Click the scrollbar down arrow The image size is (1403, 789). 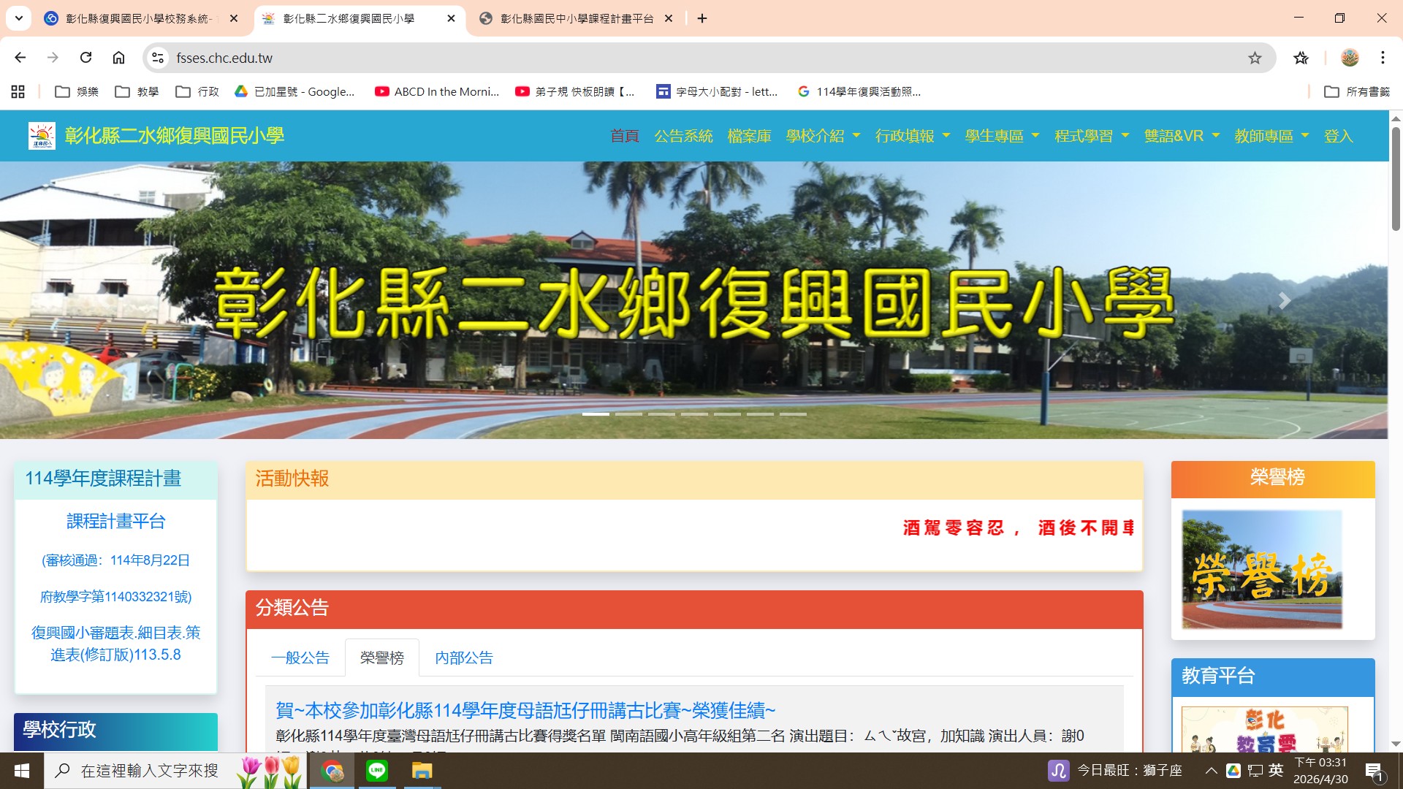[x=1396, y=744]
